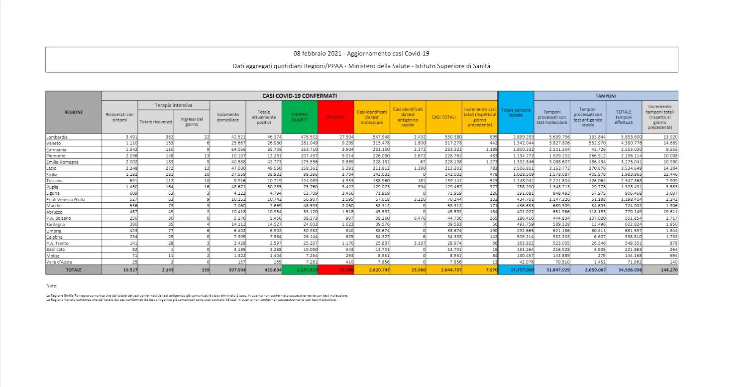
Task: Click the "Ricoverati con sintomi" column header
Action: (x=119, y=117)
